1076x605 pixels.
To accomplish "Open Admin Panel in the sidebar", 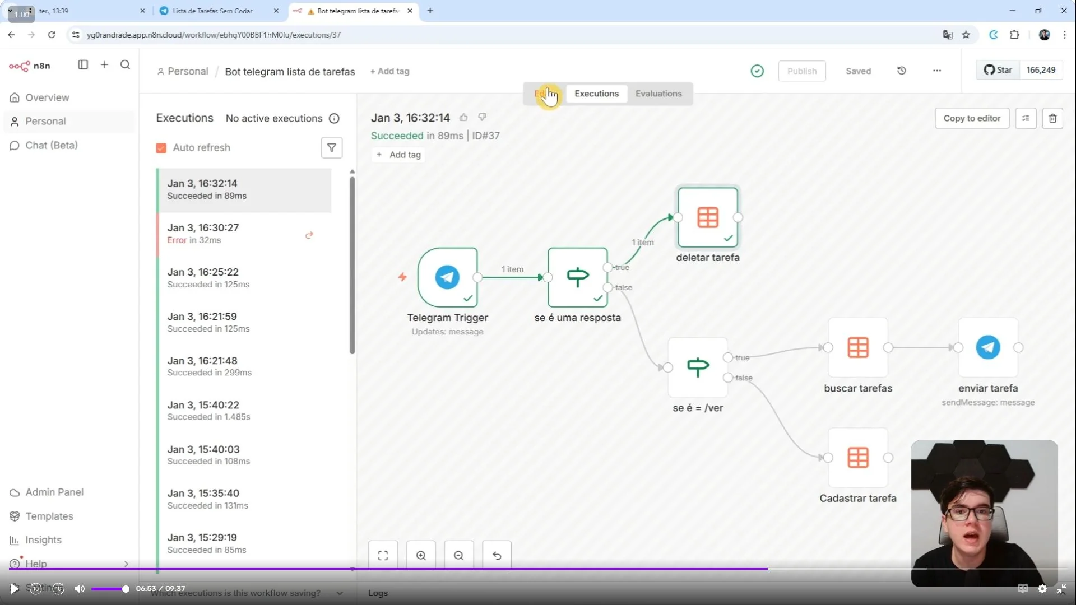I will point(69,492).
